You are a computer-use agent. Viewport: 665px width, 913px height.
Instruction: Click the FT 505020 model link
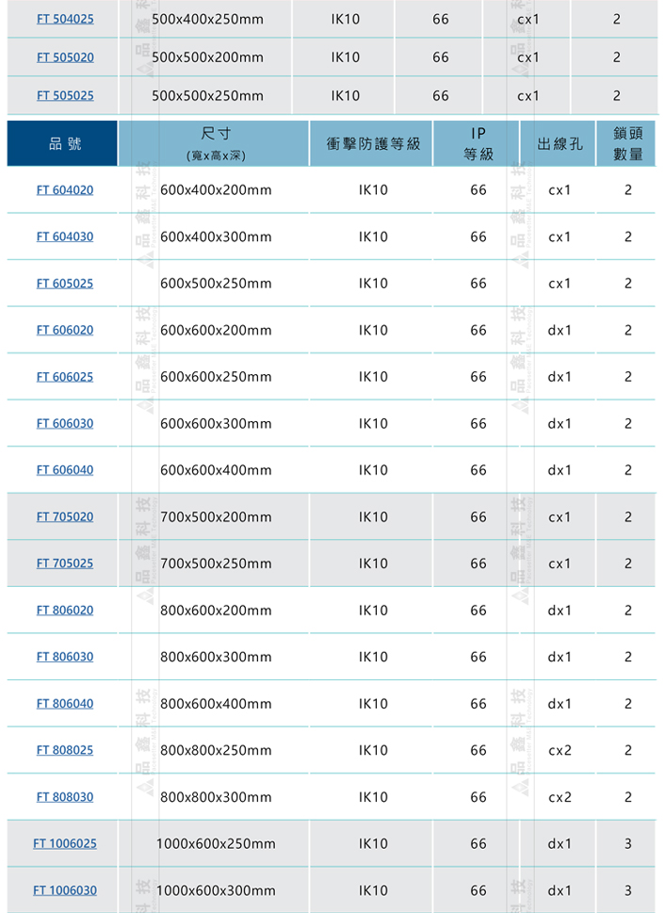(x=65, y=57)
